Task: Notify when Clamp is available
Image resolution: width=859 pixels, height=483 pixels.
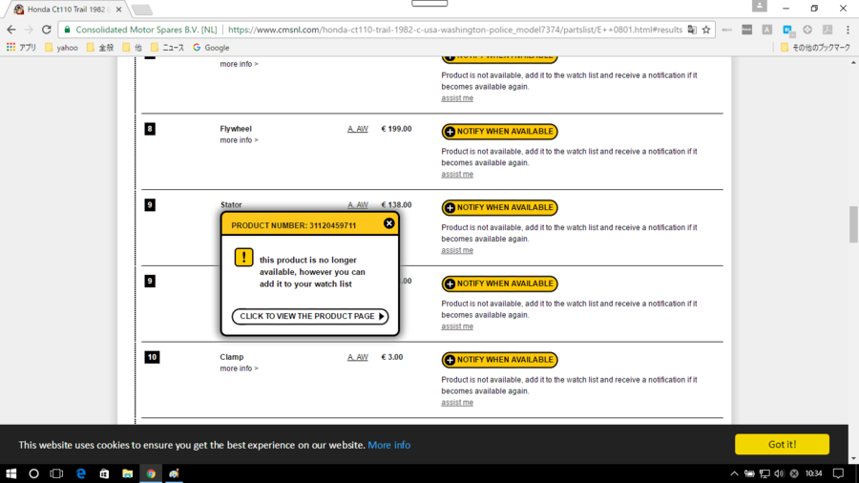Action: coord(499,360)
